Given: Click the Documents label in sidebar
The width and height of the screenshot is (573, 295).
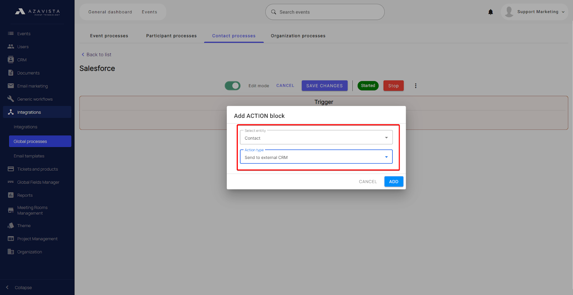Looking at the screenshot, I should [x=28, y=73].
